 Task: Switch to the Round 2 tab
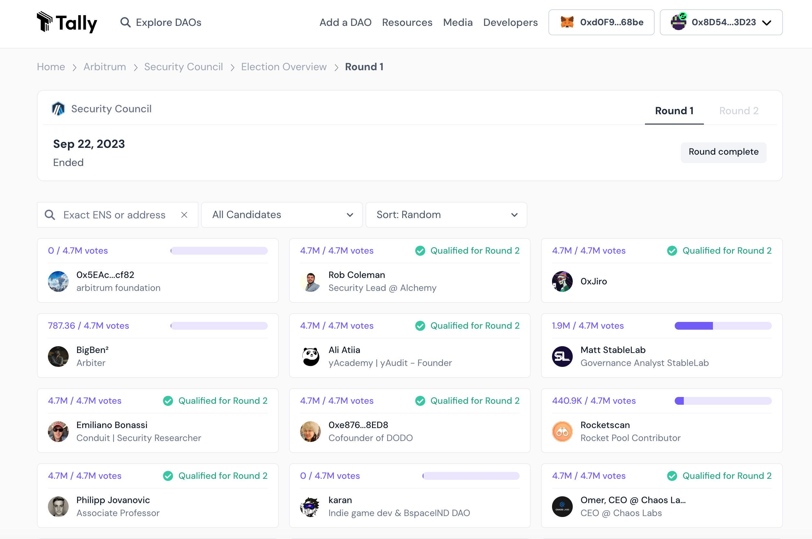[739, 111]
